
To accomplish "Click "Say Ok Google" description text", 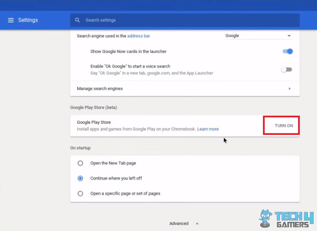I will tap(152, 73).
